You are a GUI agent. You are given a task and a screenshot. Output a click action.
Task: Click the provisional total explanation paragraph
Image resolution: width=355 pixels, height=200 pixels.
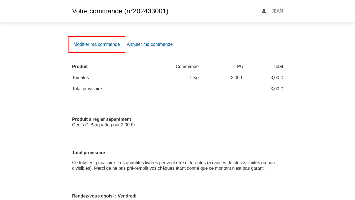[173, 166]
